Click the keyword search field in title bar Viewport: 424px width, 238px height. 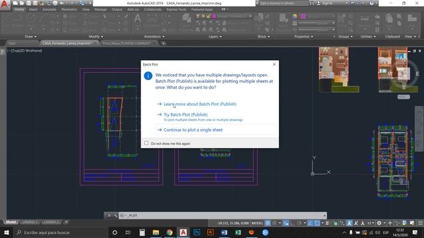pos(284,3)
